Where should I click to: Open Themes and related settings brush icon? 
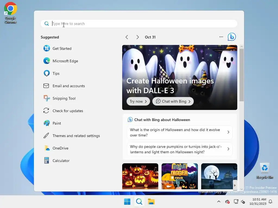[x=46, y=136]
